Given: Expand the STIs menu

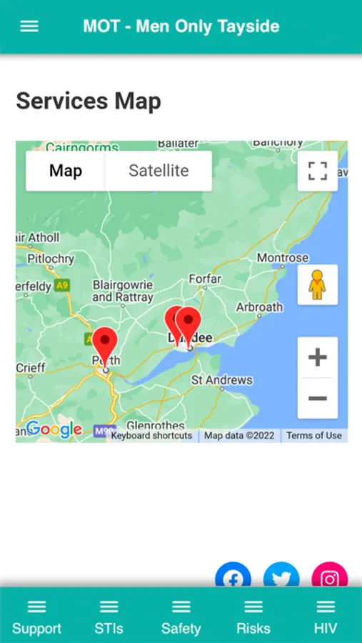Looking at the screenshot, I should point(109,617).
